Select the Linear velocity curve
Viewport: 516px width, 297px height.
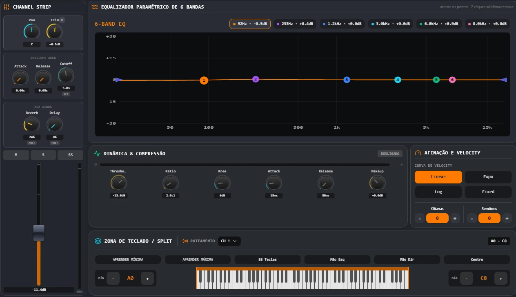click(438, 177)
